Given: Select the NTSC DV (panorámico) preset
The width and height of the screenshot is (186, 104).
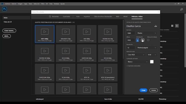Looking at the screenshot, I should (108, 73).
